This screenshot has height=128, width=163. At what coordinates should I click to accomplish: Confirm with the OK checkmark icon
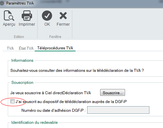pyautogui.click(x=47, y=16)
